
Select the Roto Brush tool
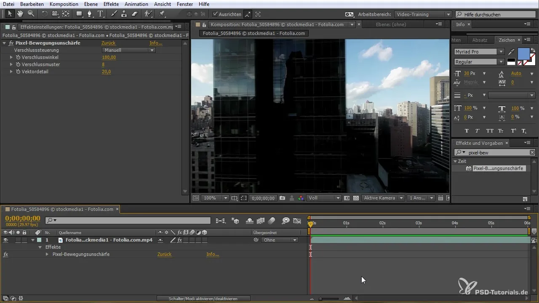coord(148,14)
